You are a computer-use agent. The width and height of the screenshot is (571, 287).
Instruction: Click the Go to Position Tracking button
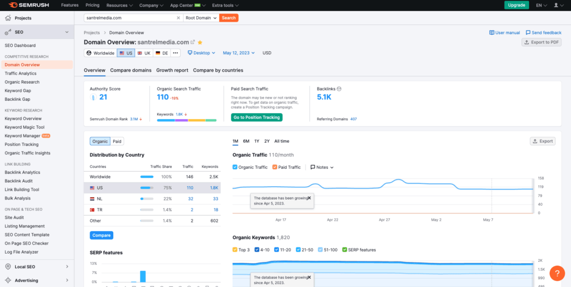click(257, 117)
